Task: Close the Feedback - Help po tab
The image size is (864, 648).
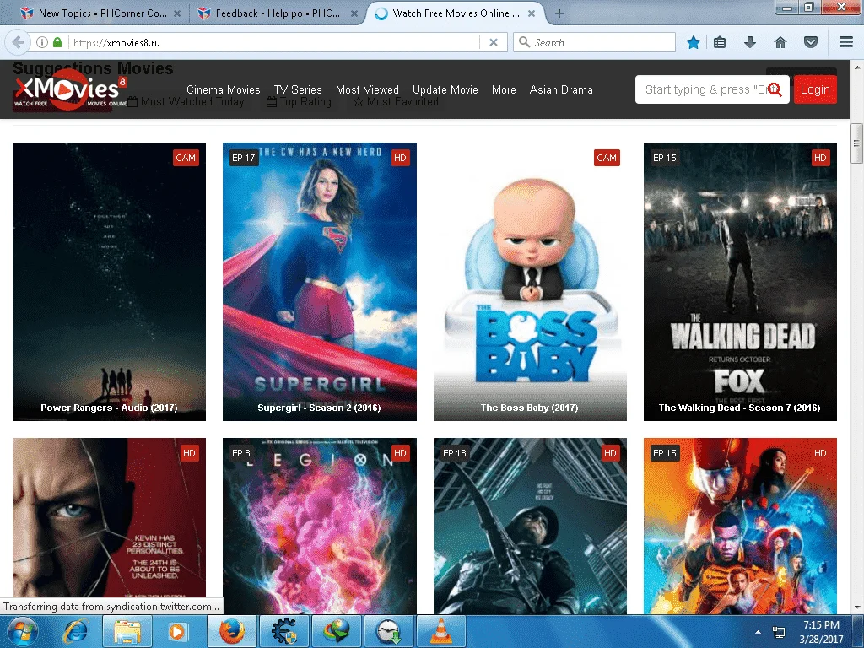Action: click(x=354, y=13)
